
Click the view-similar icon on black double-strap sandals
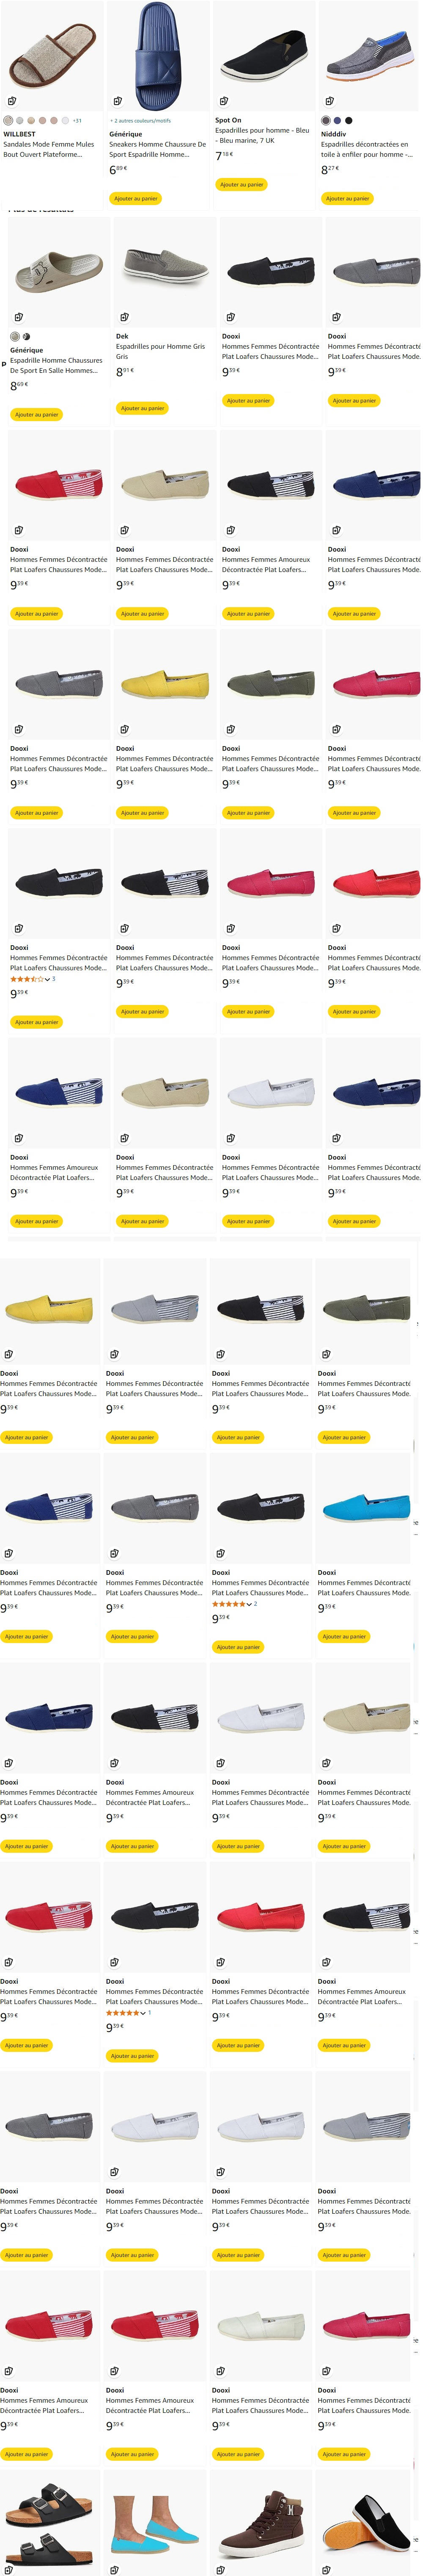click(9, 2569)
